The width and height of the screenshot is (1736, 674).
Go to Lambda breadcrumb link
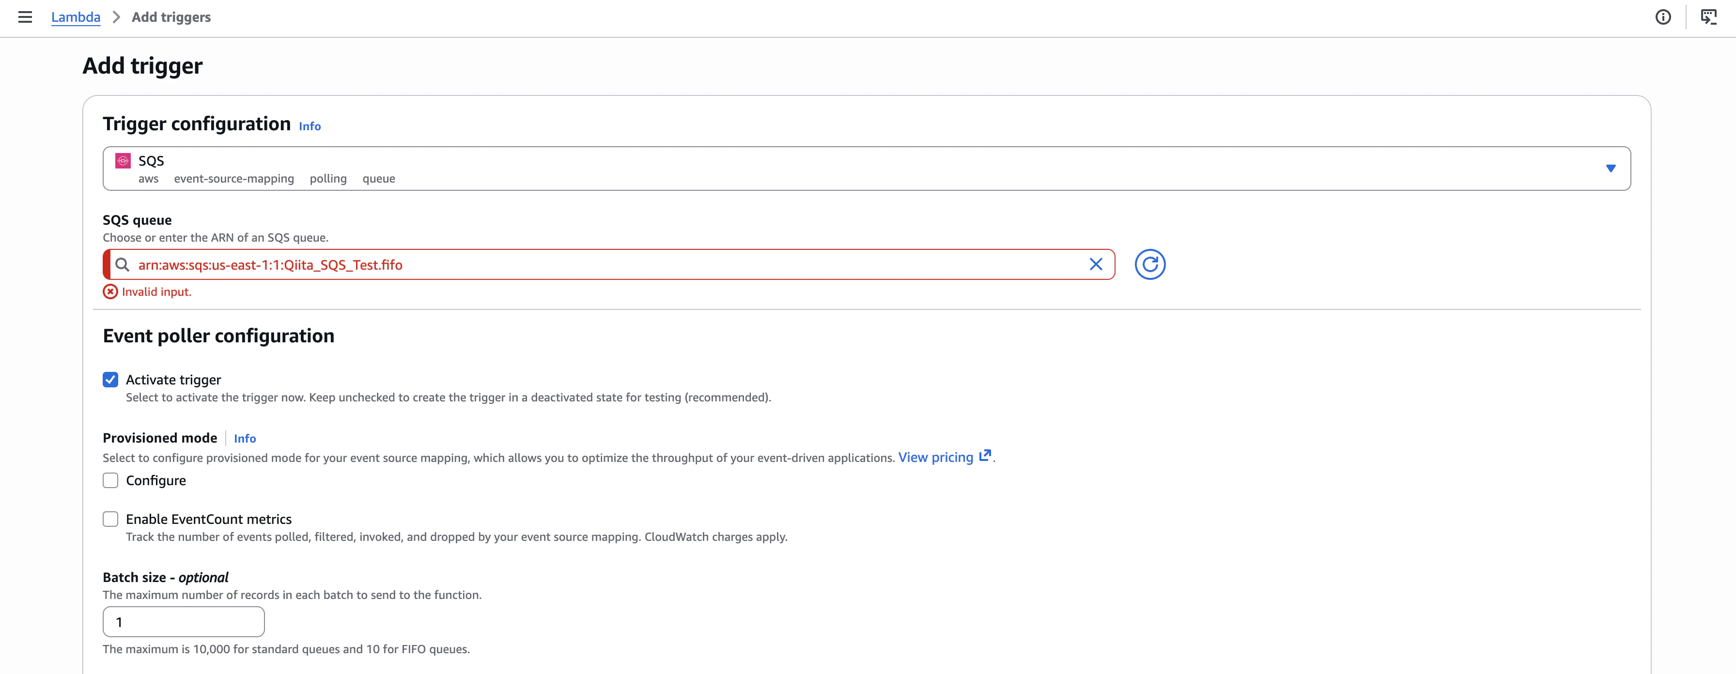[76, 17]
